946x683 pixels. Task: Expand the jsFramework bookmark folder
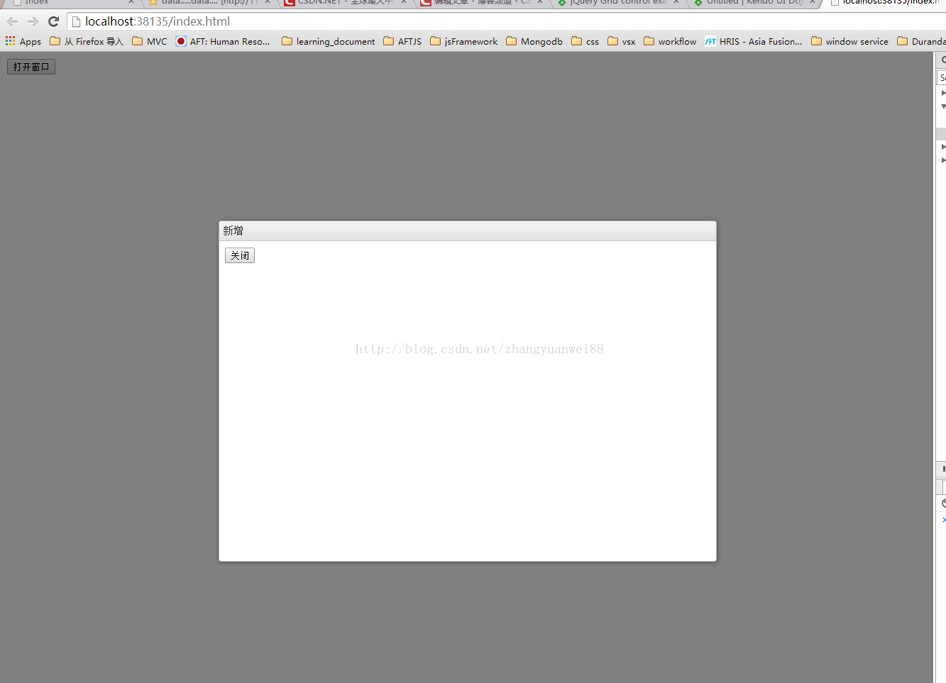click(464, 41)
